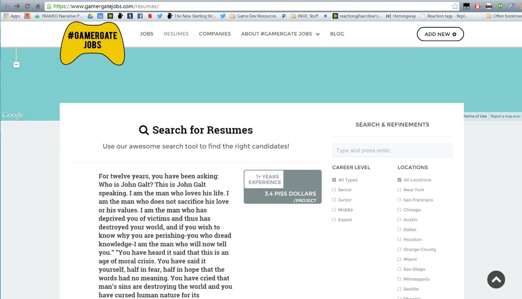The height and width of the screenshot is (299, 522).
Task: Click the Add New button
Action: pyautogui.click(x=440, y=34)
